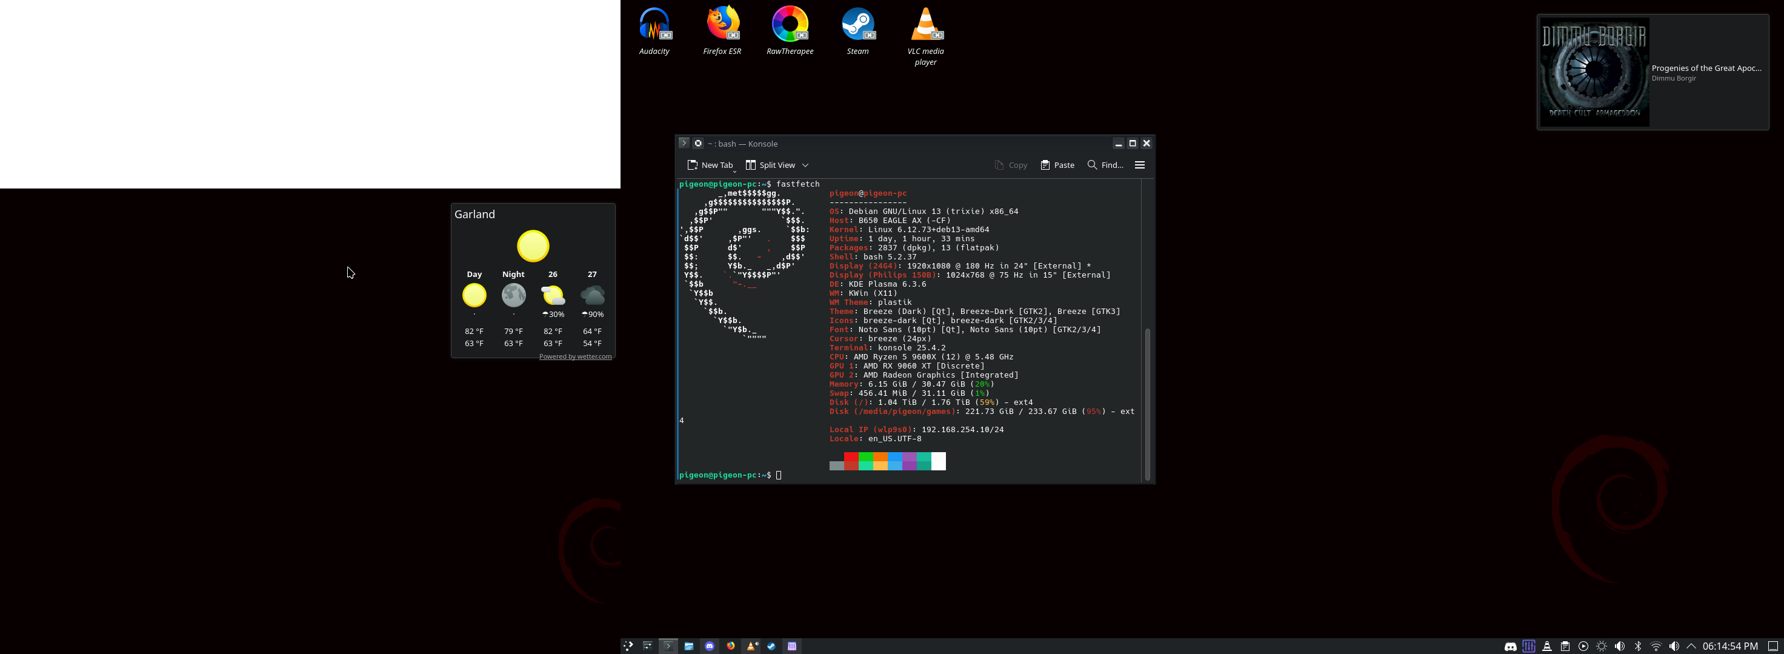Click the Show Desktop button in panel
The width and height of the screenshot is (1784, 654).
point(1773,646)
